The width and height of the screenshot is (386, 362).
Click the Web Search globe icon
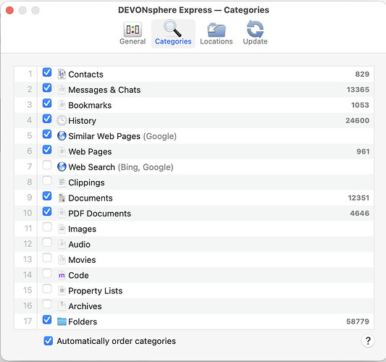click(62, 167)
